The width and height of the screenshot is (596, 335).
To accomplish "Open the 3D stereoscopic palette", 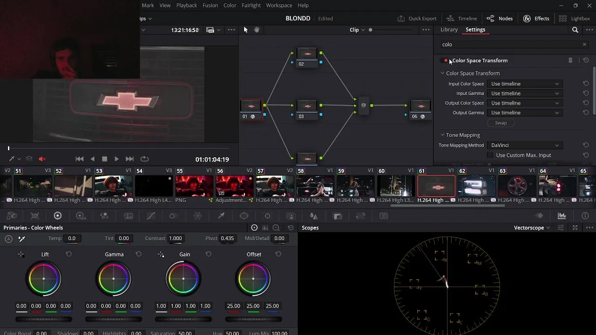I will point(384,216).
